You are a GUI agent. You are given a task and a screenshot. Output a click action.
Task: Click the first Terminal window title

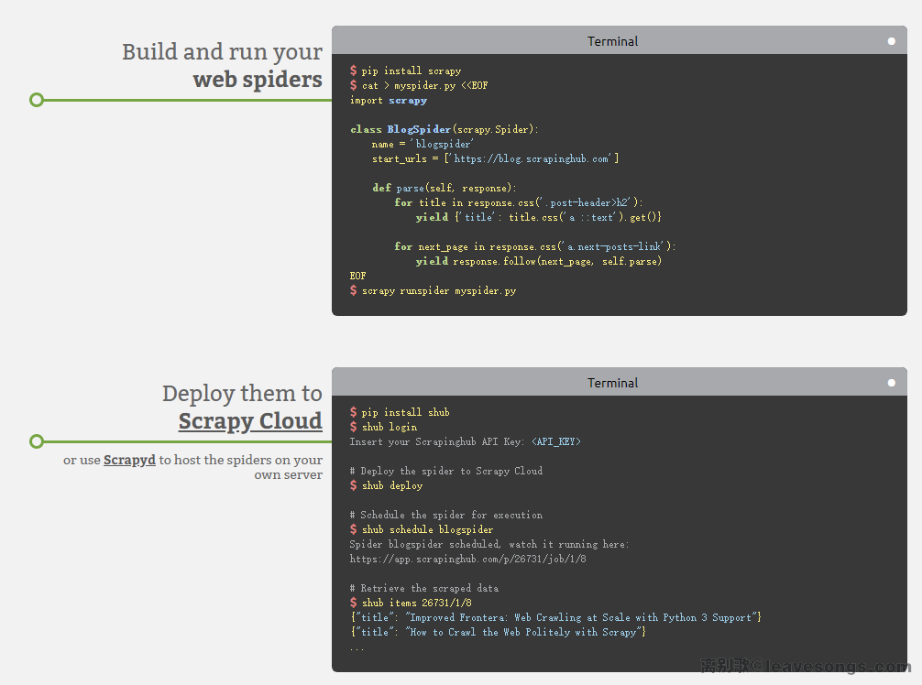click(x=612, y=41)
